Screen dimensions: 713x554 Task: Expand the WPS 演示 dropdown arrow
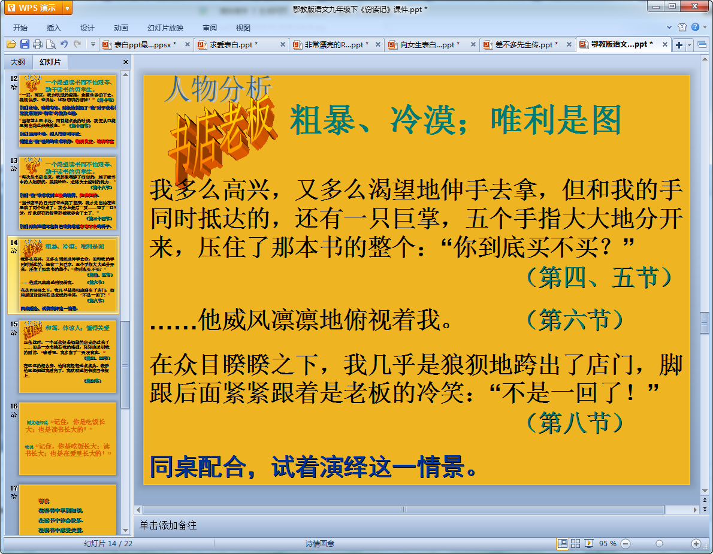click(x=67, y=8)
